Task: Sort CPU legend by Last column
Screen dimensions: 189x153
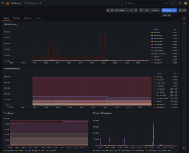Action: [175, 29]
